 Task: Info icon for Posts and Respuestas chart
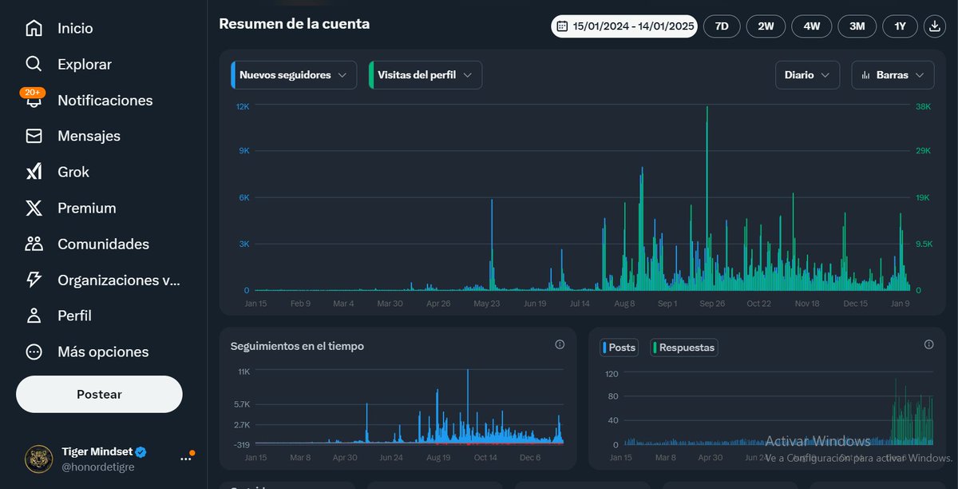click(x=928, y=344)
